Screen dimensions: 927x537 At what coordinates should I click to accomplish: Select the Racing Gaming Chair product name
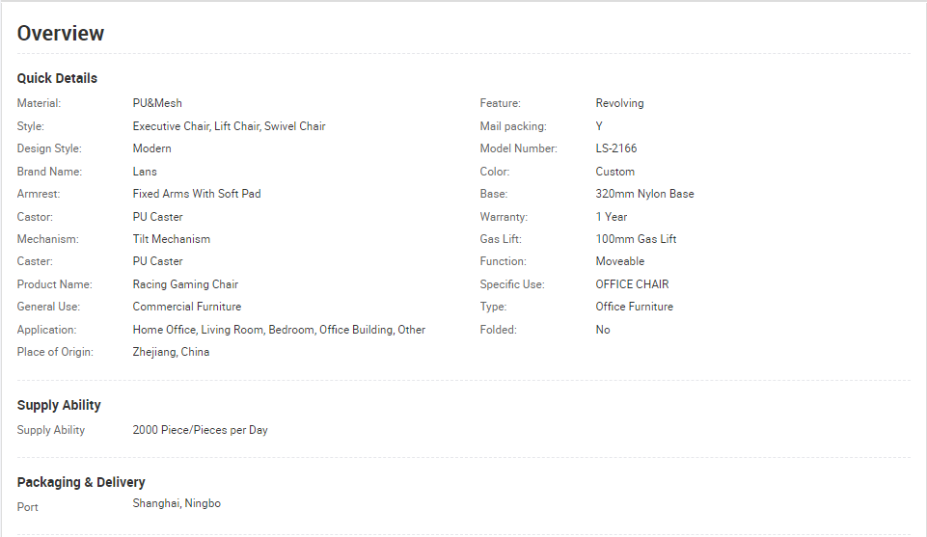185,284
